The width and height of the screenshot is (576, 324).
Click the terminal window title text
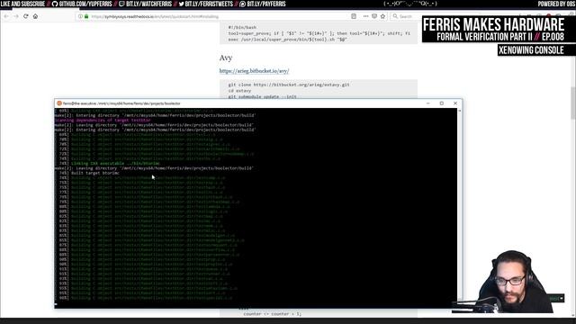coord(121,103)
